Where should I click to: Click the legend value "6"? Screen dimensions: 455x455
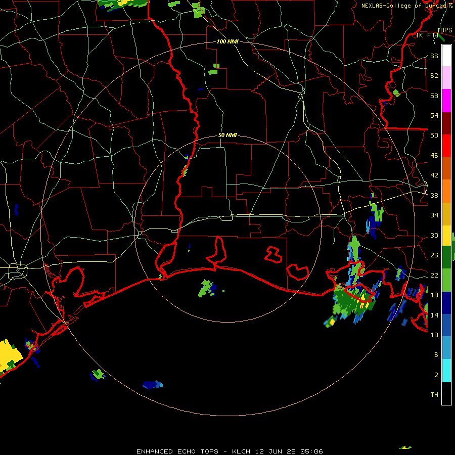(436, 355)
